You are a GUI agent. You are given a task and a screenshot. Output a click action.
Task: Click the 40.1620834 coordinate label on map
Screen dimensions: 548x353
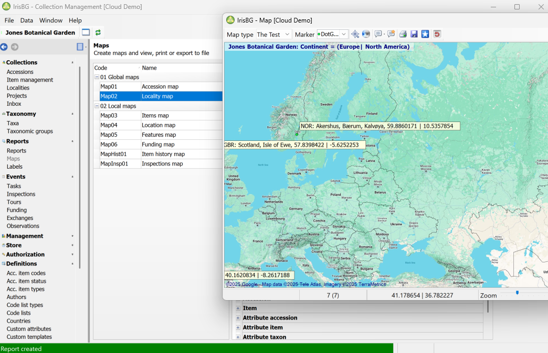[x=259, y=275]
